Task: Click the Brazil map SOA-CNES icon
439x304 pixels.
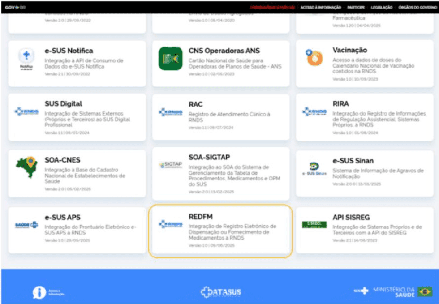Action: [x=26, y=167]
